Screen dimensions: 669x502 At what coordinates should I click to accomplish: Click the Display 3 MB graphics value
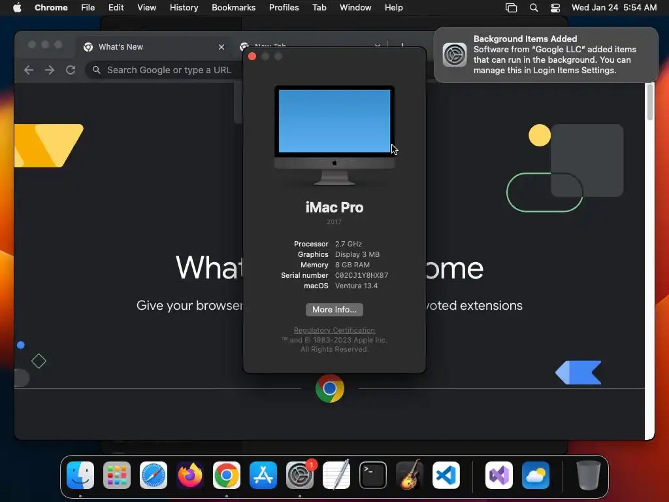(357, 254)
